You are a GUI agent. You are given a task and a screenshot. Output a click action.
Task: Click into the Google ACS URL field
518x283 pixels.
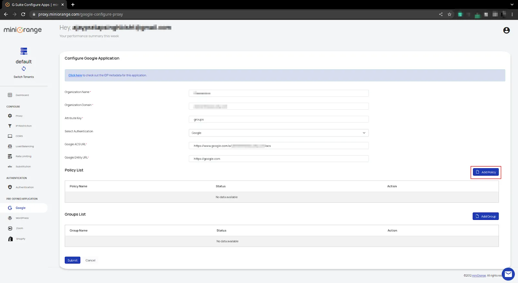pos(278,146)
